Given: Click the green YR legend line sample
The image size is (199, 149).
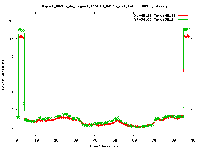Looking at the screenshot, I should pos(183,19).
